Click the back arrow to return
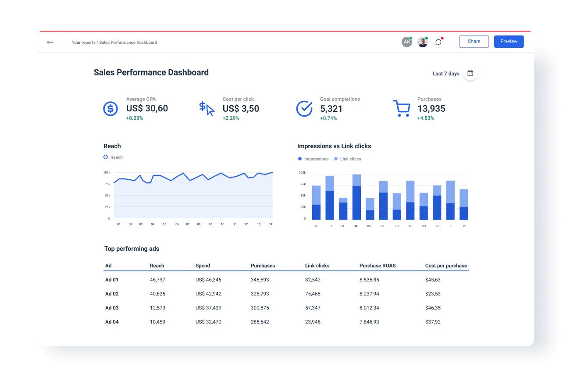Image resolution: width=570 pixels, height=377 pixels. [x=50, y=42]
